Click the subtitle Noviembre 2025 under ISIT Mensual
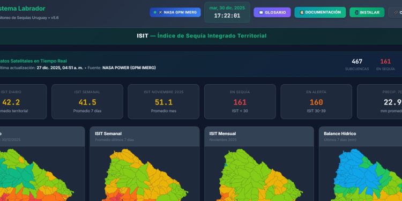The height and width of the screenshot is (201, 402). tap(223, 140)
